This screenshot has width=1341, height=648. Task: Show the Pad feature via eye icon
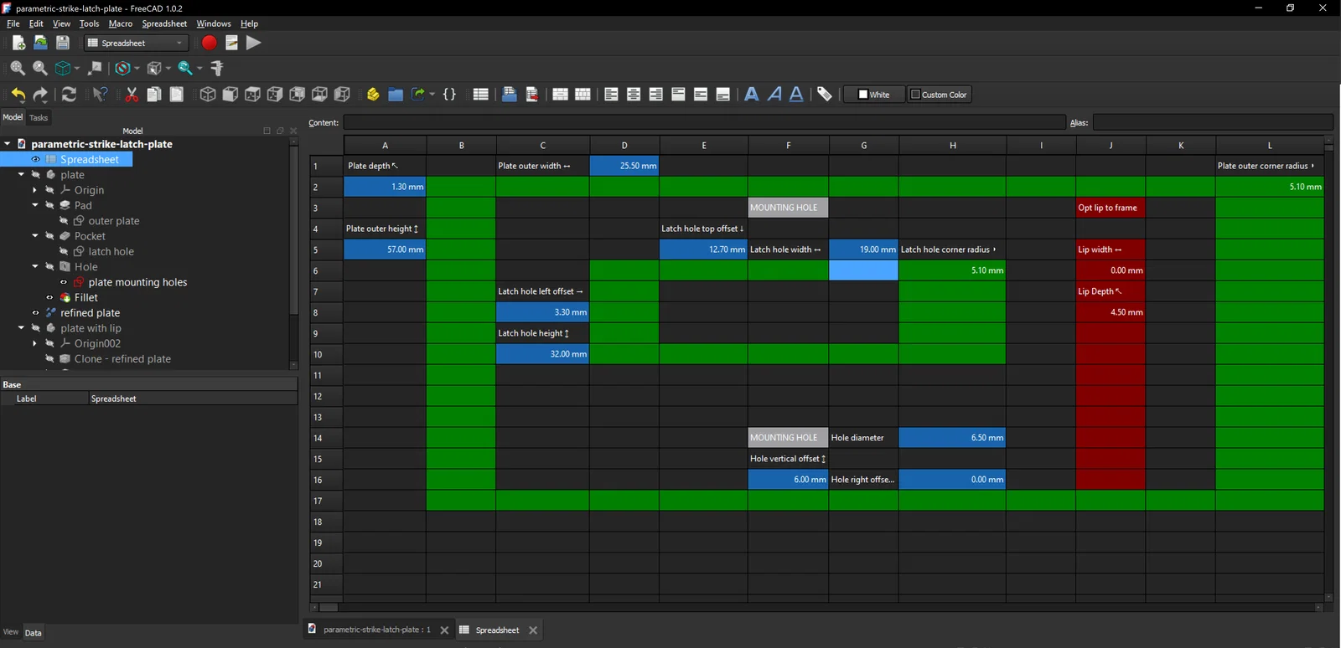coord(49,206)
